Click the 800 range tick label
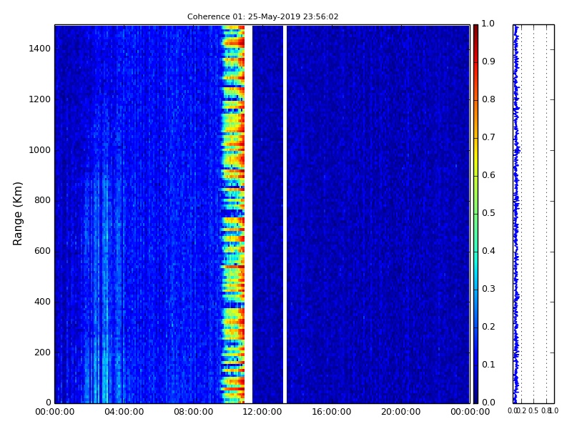 coord(42,200)
